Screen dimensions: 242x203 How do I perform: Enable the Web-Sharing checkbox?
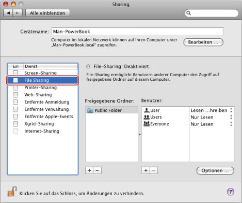[x=15, y=95]
